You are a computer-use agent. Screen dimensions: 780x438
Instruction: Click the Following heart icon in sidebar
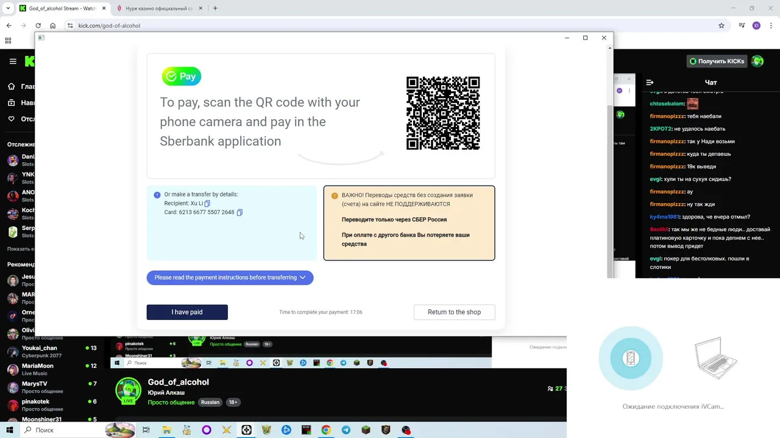[x=11, y=119]
